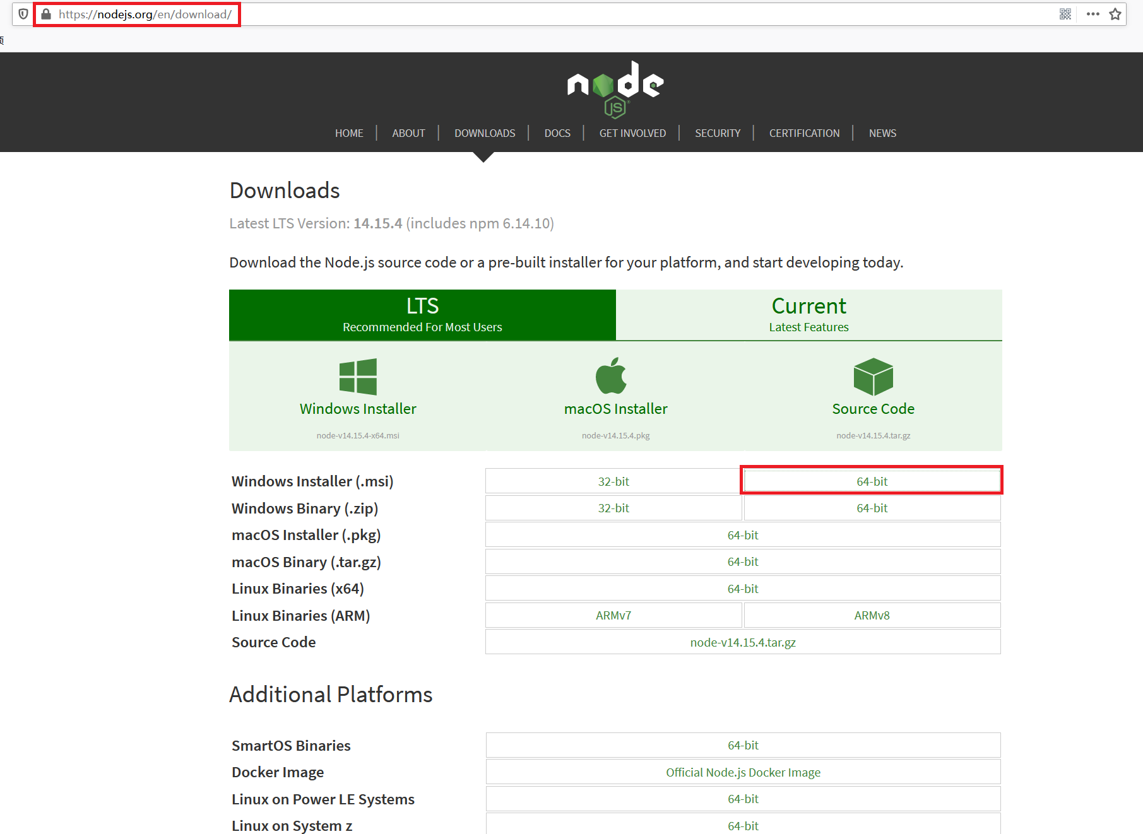Open SECURITY in the navigation menu
The width and height of the screenshot is (1143, 834).
[718, 133]
